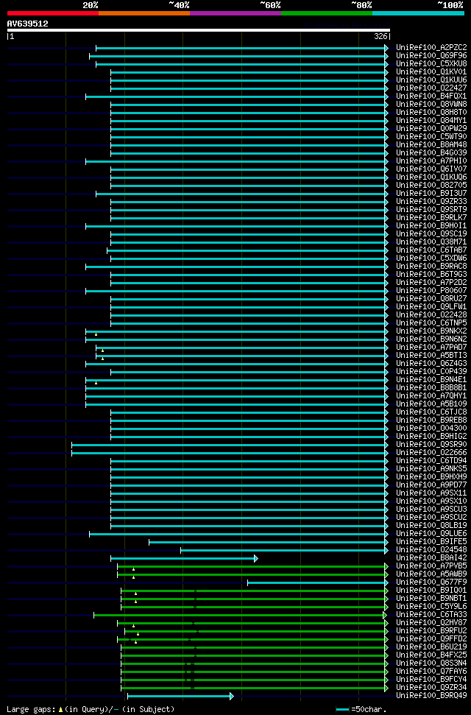
Task: Open hit UniRef100_A2PZC2
Action: tap(431, 47)
